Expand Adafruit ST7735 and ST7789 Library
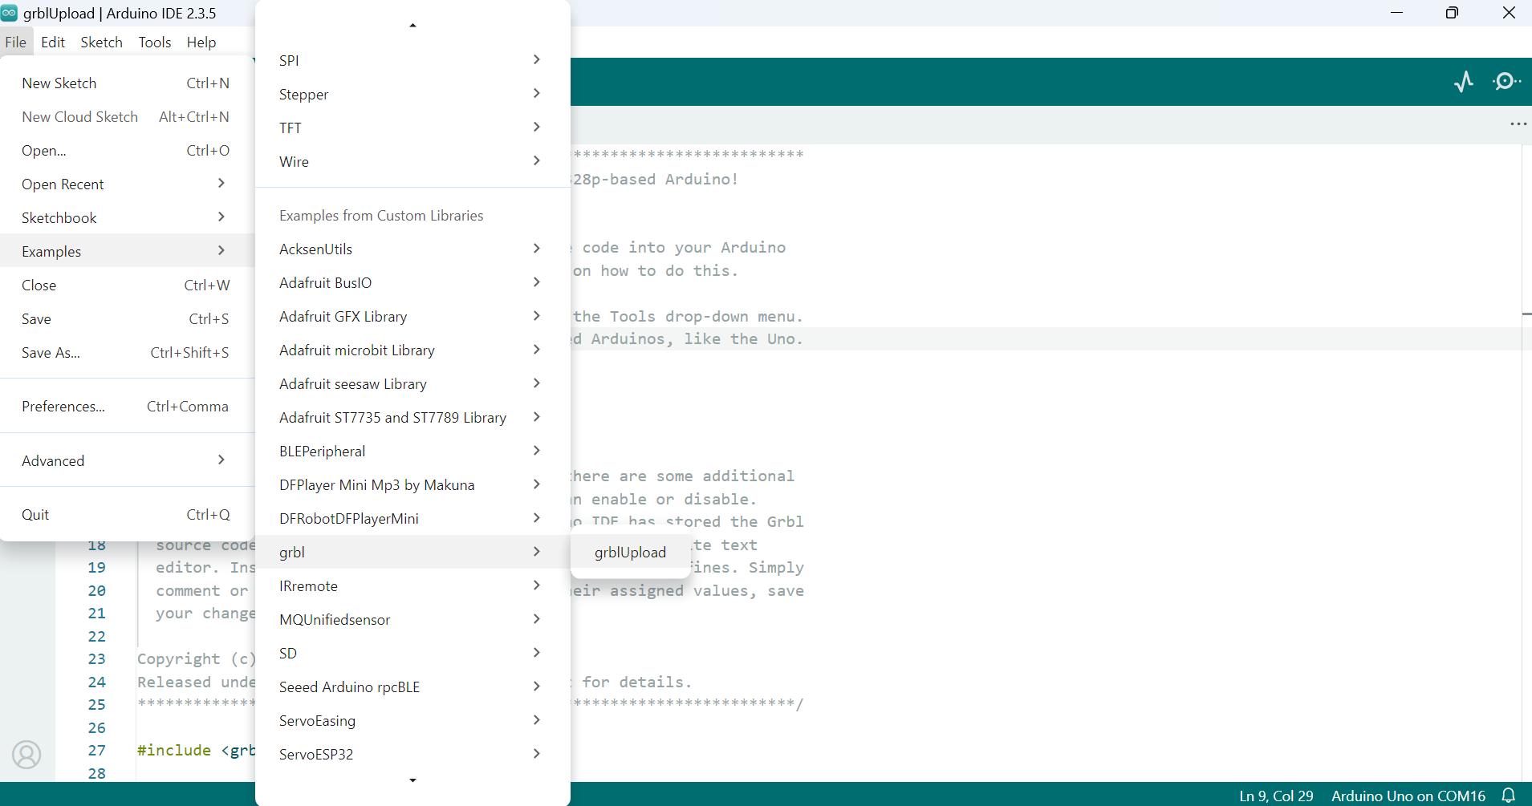The height and width of the screenshot is (806, 1532). tap(412, 418)
